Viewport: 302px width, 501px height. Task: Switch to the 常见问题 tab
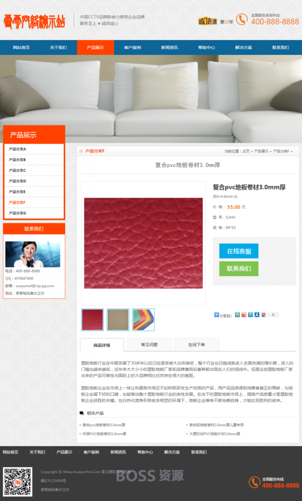[149, 344]
